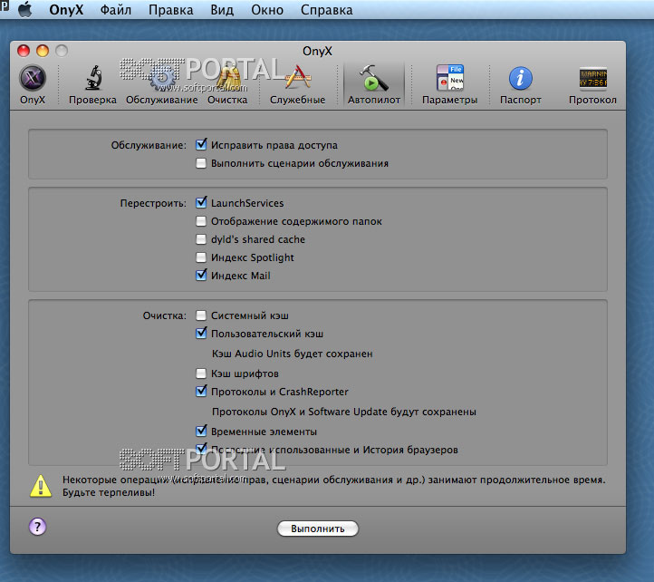Open the Проверка microscope tool
This screenshot has height=582, width=654.
click(x=92, y=84)
